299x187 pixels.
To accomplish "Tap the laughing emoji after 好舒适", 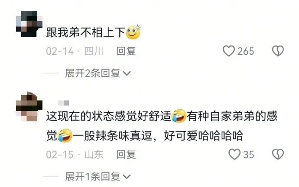I will pyautogui.click(x=179, y=116).
